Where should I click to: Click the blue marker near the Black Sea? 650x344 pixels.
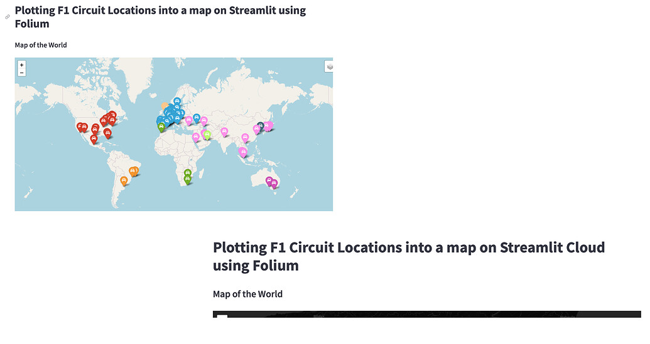197,118
